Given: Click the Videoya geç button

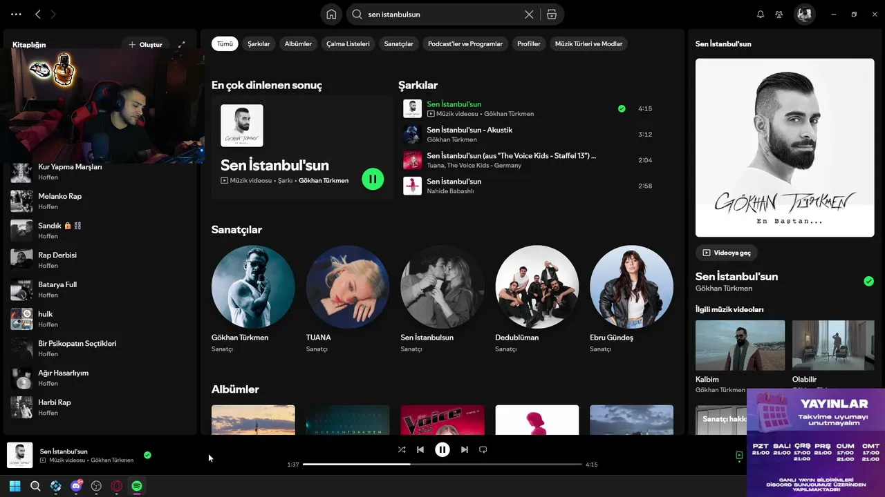Looking at the screenshot, I should coord(727,253).
